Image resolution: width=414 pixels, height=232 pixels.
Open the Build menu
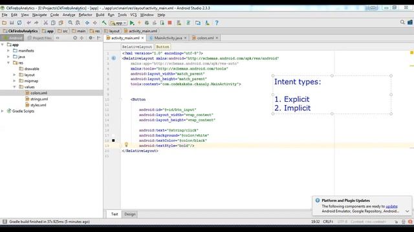(x=100, y=15)
